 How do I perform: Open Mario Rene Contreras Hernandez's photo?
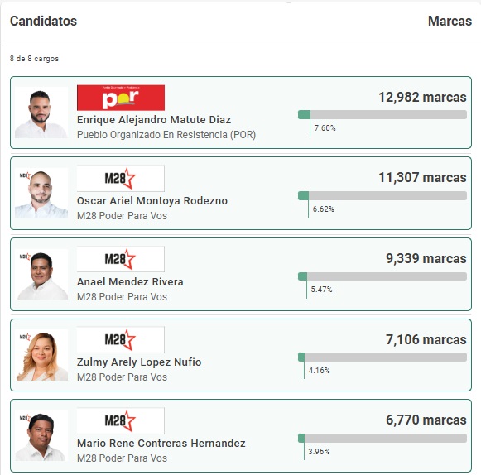(41, 435)
